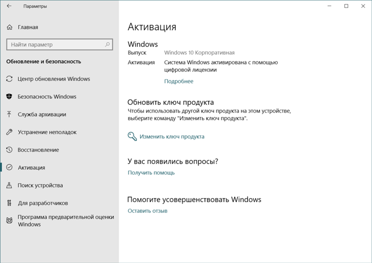Image resolution: width=372 pixels, height=263 pixels.
Task: Minimize the Параметры window
Action: pos(329,6)
